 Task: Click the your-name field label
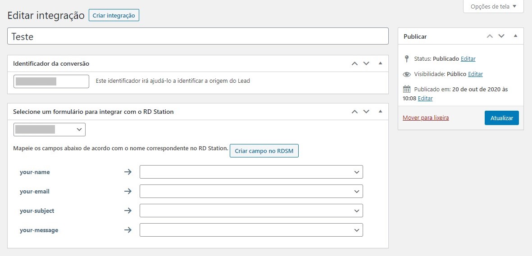click(x=35, y=172)
